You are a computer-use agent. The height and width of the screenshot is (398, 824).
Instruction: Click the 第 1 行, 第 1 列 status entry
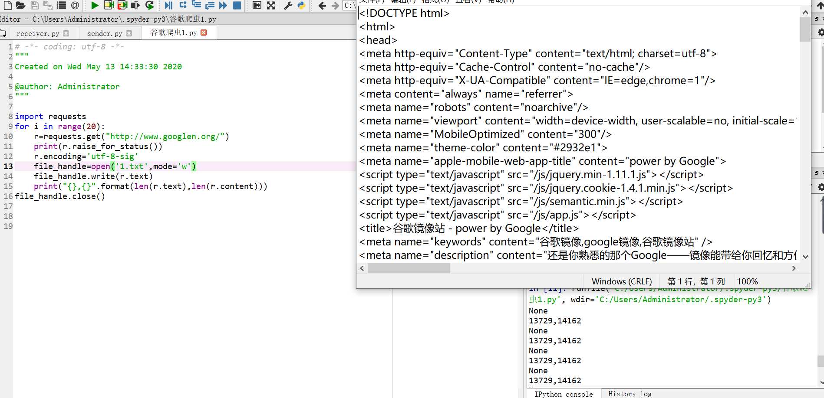coord(696,281)
